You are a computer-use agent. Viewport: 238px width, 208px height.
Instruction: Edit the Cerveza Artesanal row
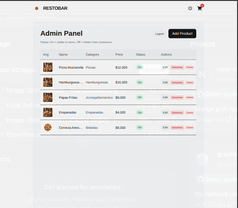click(165, 127)
